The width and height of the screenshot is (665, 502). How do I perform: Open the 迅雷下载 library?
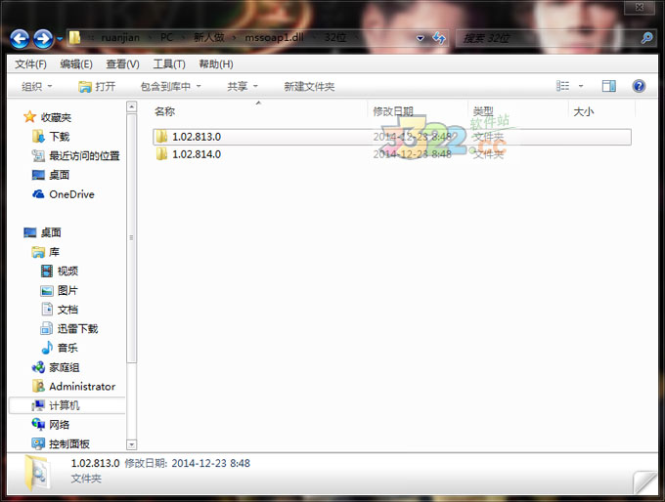click(x=77, y=328)
